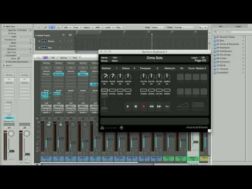This screenshot has width=252, height=189.
Task: Collapse the MIDI Thru inspector section
Action: click(4, 27)
